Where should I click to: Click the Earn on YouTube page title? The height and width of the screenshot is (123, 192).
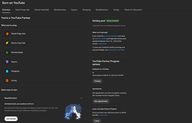coord(13,3)
